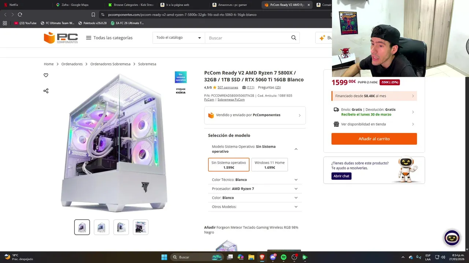The width and height of the screenshot is (469, 263).
Task: Open the Windows Start menu
Action: 164,257
